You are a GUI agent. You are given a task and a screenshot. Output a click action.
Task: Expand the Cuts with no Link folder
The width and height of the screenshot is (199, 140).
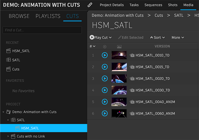8,136
